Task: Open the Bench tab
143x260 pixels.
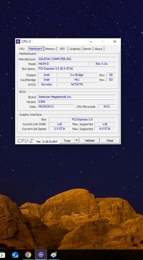Action: [87, 49]
